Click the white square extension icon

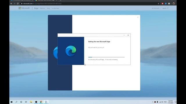(169, 4)
